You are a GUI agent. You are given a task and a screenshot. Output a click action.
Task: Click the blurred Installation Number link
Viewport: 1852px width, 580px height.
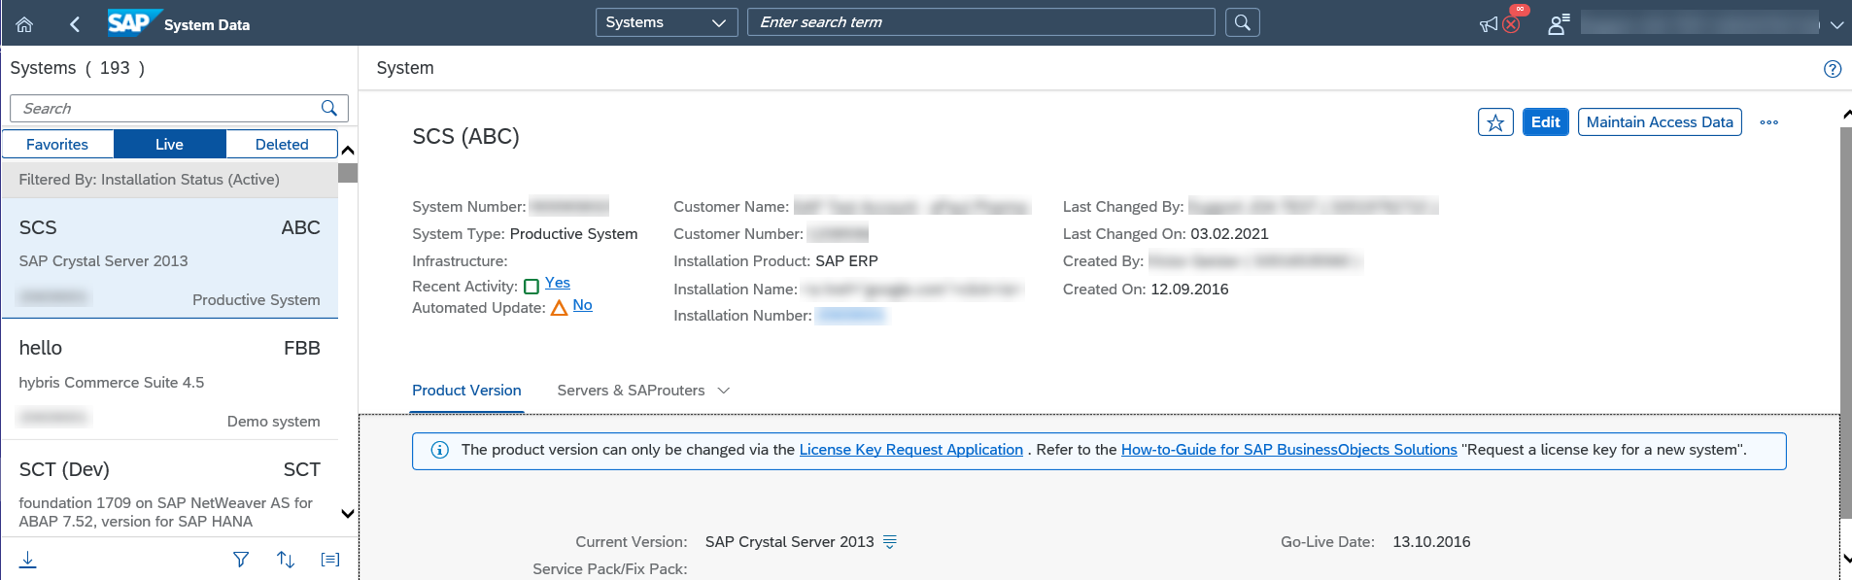pos(850,316)
